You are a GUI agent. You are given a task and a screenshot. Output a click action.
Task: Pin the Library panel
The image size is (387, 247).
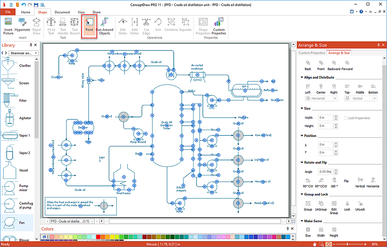[x=31, y=45]
